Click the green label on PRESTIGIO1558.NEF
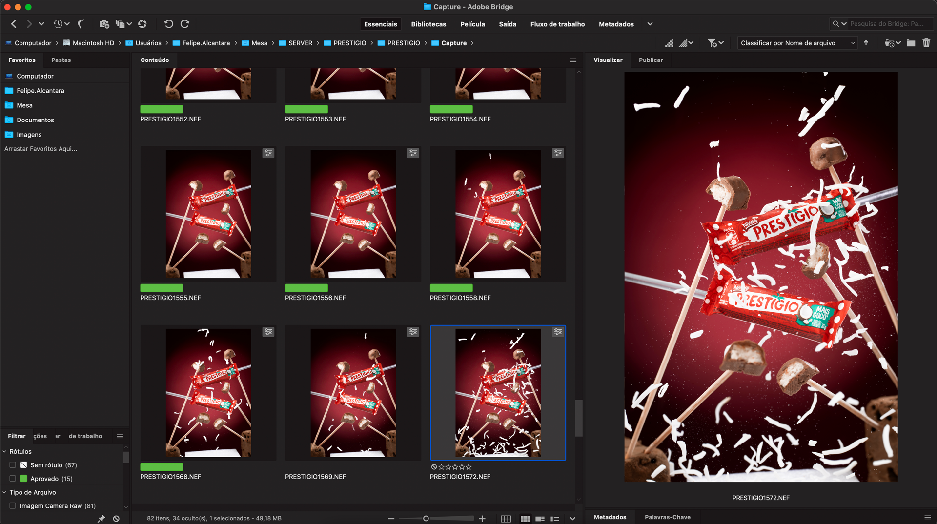 (x=451, y=288)
